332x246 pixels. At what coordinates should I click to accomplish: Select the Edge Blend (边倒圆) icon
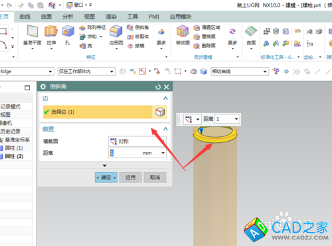point(116,31)
